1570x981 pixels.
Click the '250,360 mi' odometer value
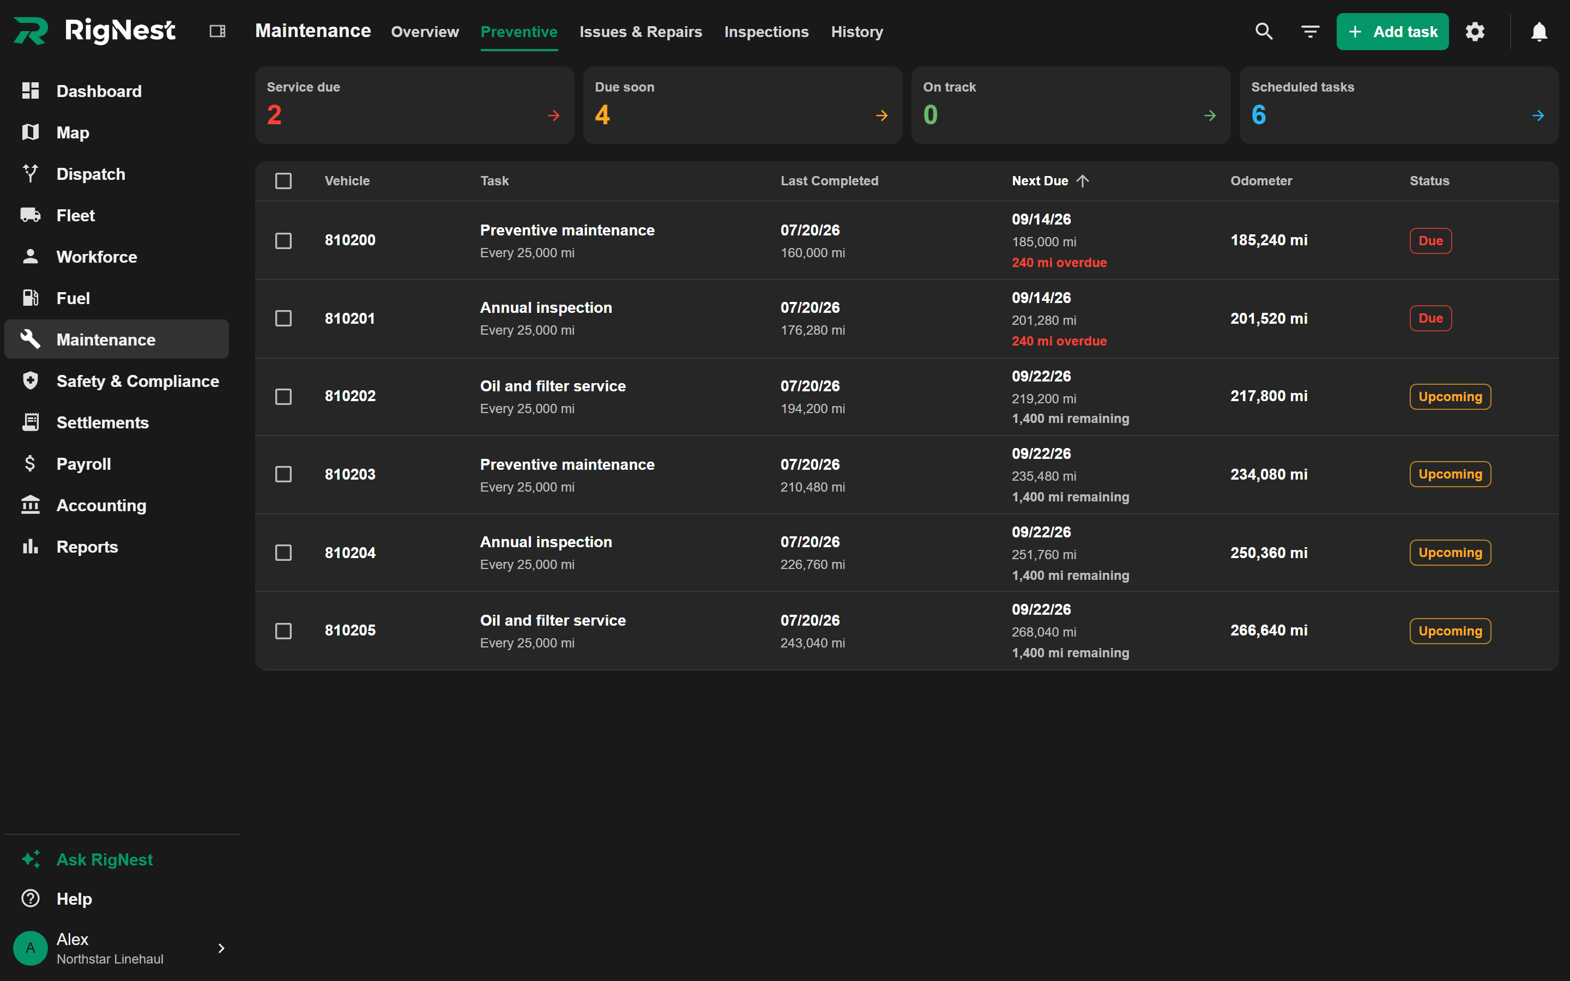click(1269, 553)
